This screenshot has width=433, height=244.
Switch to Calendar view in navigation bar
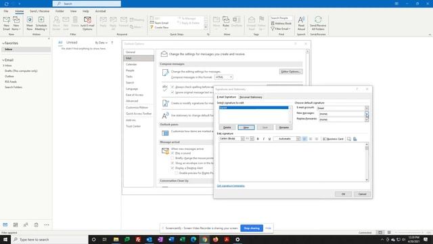point(16,224)
